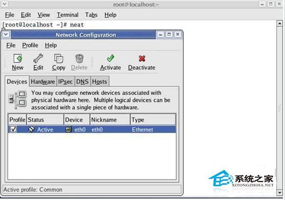Open the Profile menu in Network Configuration
The height and width of the screenshot is (200, 285).
pos(30,45)
